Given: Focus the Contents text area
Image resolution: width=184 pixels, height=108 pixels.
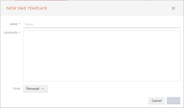Looking at the screenshot, I should 101,56.
